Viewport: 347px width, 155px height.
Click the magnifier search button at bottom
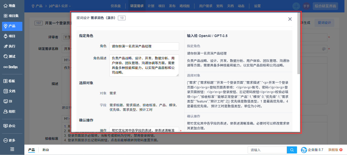[292, 150]
